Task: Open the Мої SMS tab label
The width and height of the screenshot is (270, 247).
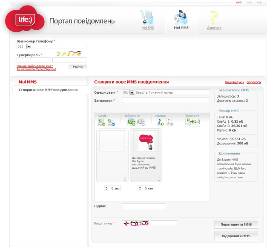Action: pos(148,28)
